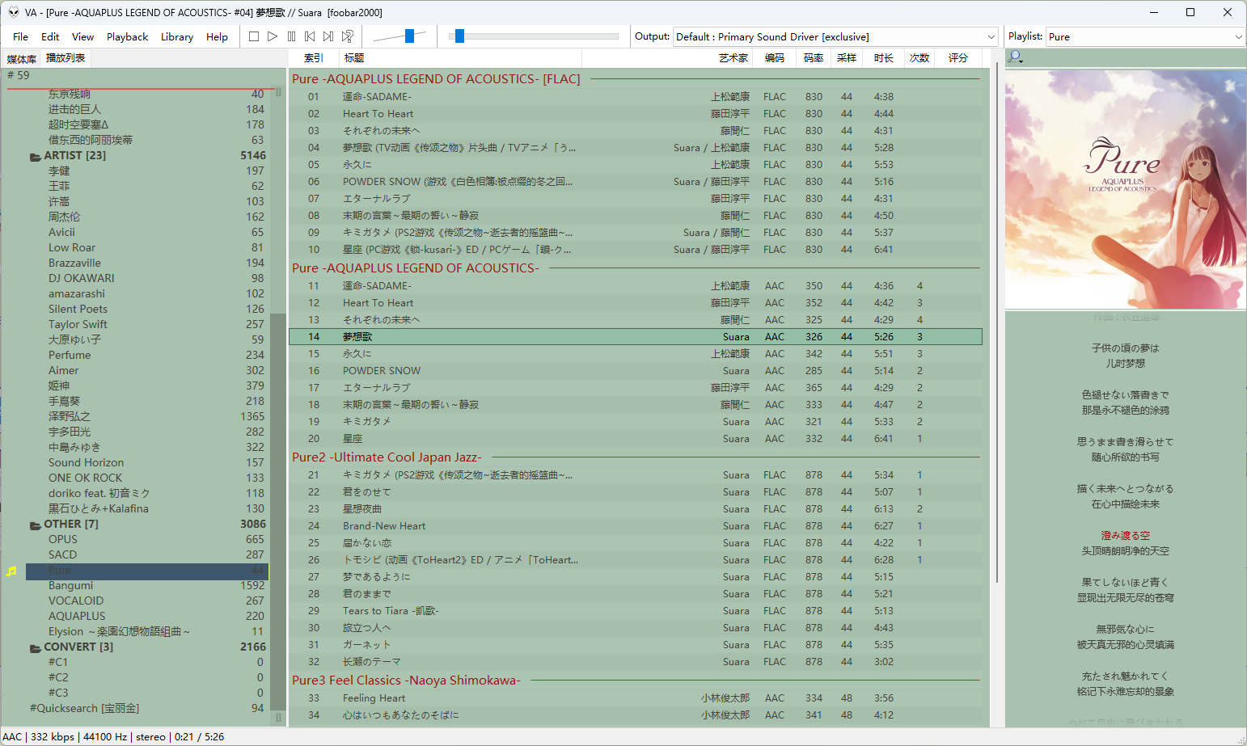Select ONE OK ROCK in the library tree
Image resolution: width=1247 pixels, height=746 pixels.
(x=85, y=478)
